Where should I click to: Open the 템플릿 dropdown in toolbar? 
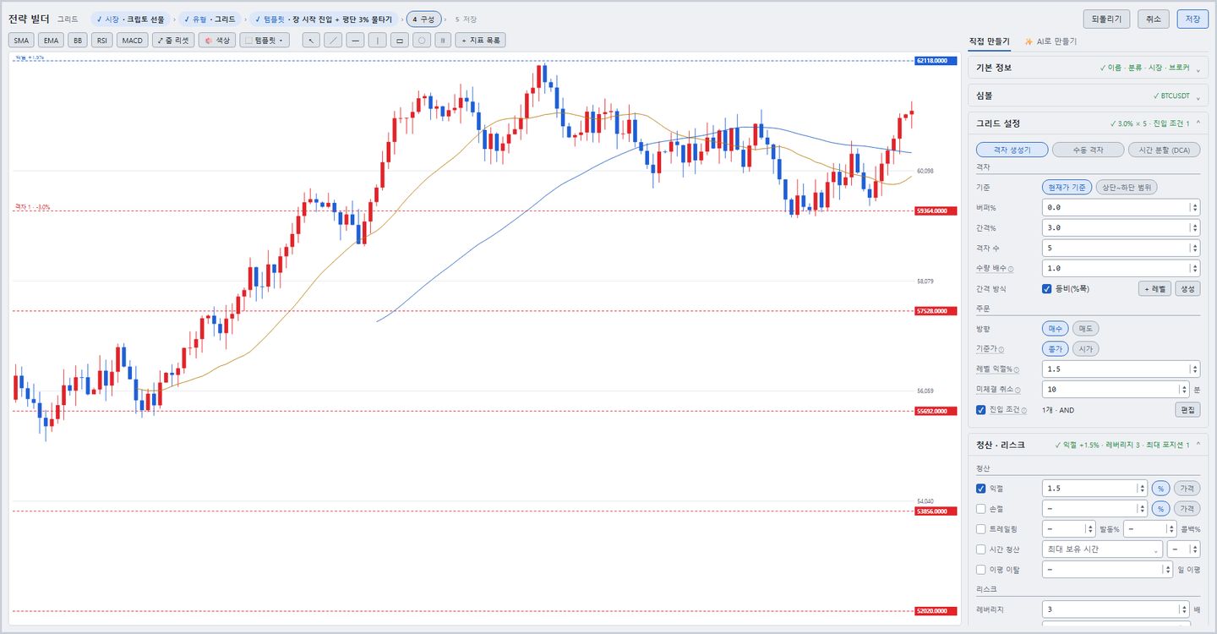(265, 40)
